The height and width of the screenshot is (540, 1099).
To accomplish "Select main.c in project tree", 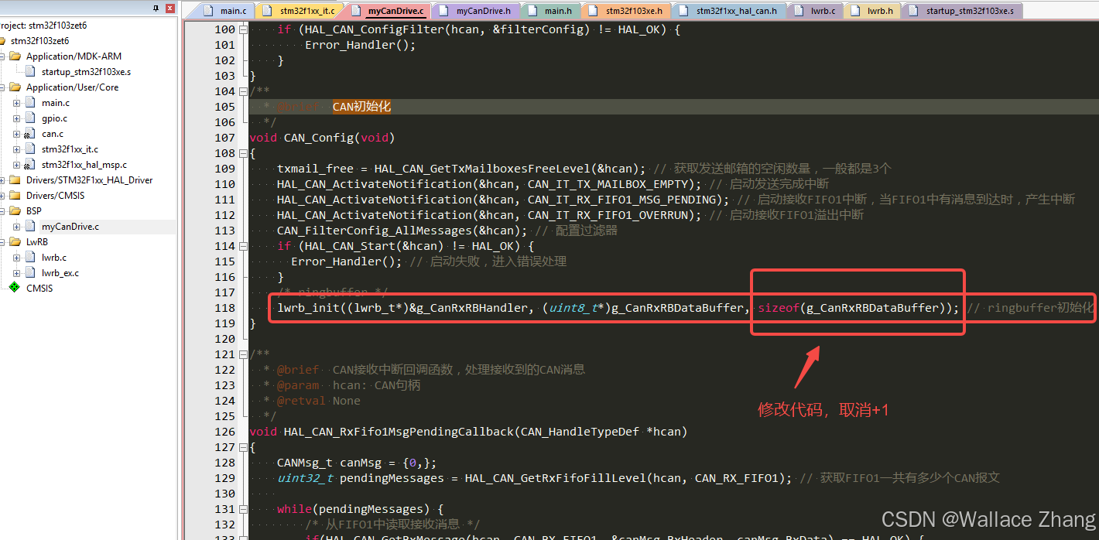I will click(x=56, y=103).
